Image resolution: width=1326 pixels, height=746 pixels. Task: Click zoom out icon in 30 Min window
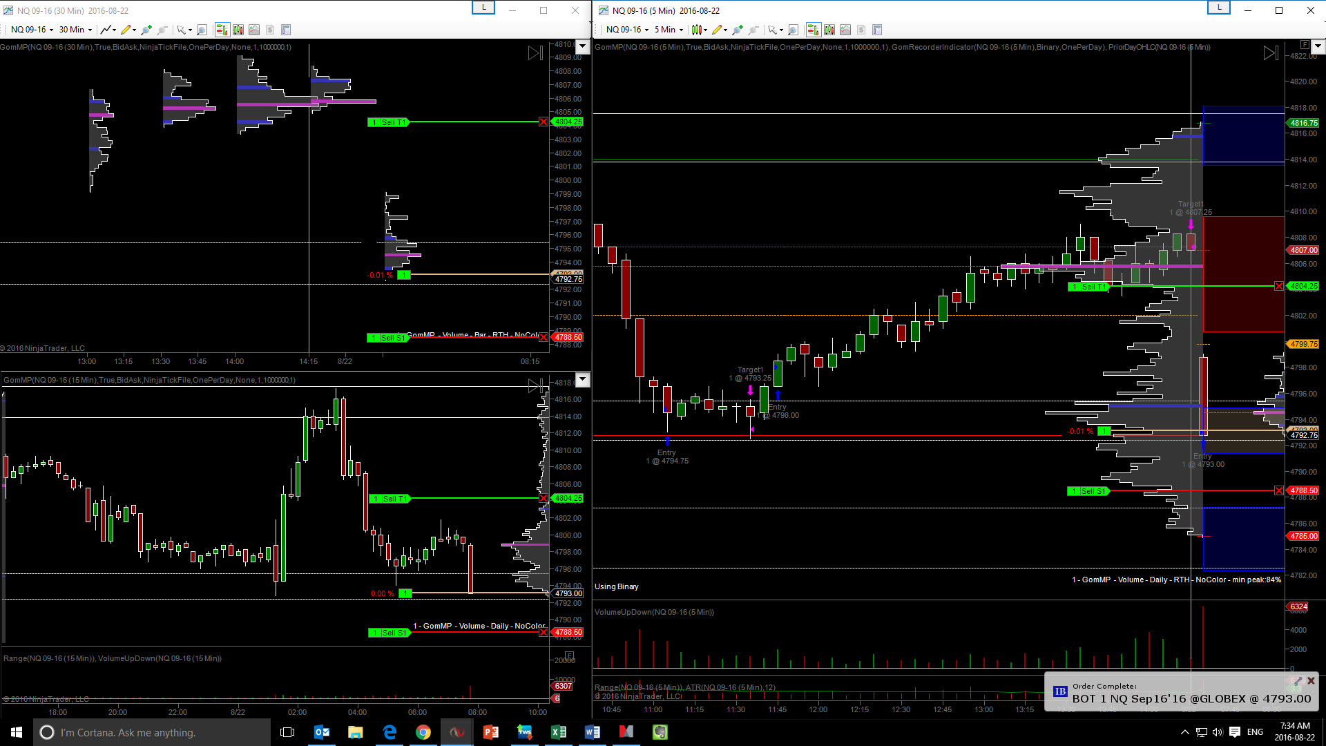[x=162, y=30]
